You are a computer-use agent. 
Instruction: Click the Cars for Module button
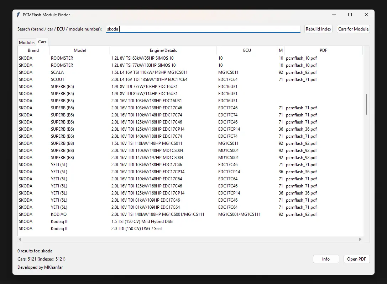tap(353, 29)
